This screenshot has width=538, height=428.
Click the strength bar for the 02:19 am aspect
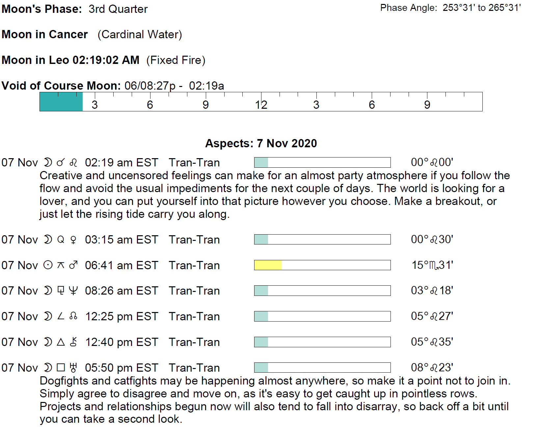click(322, 162)
